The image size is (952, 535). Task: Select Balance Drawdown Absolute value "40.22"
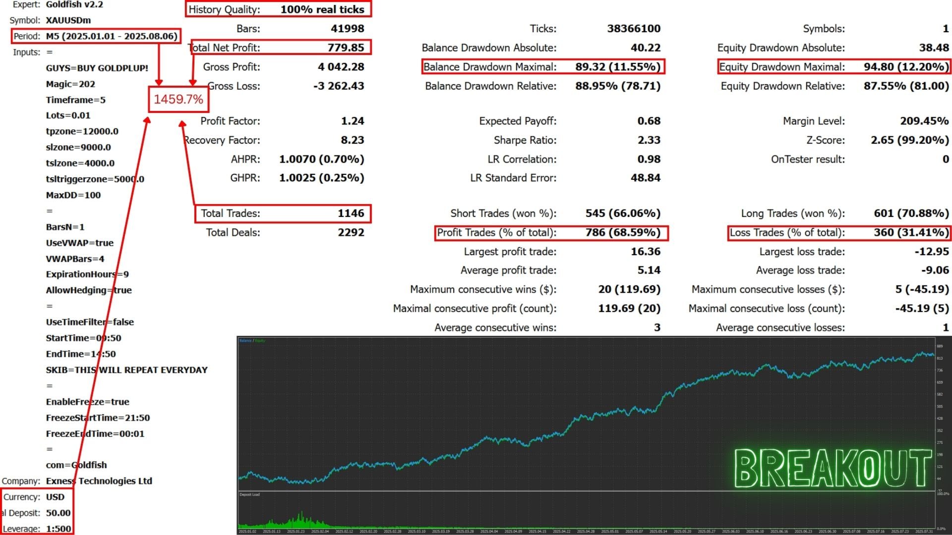point(646,48)
